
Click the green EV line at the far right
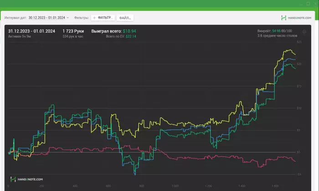pos(294,68)
